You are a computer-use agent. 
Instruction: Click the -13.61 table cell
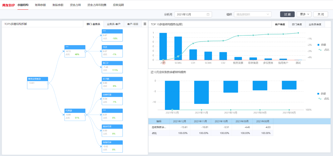tap(180, 127)
